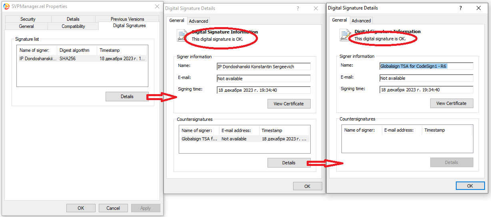Click View Certificate in right dialog
This screenshot has height=217, width=491.
[451, 103]
